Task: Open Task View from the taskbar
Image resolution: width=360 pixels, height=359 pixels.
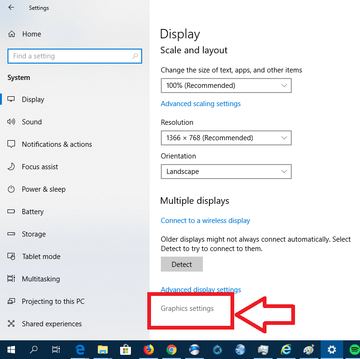Action: pos(56,350)
